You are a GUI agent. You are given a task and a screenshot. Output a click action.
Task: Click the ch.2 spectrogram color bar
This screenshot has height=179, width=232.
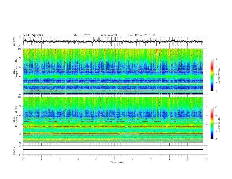(x=212, y=123)
